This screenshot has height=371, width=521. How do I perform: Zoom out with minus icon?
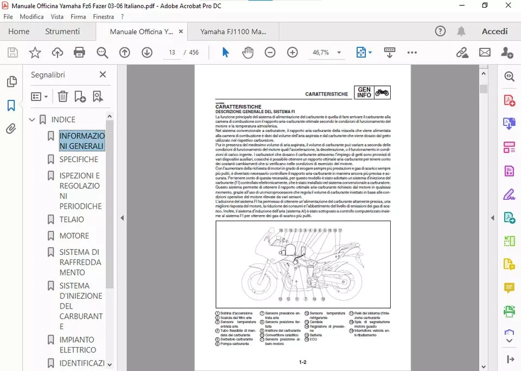pos(270,53)
